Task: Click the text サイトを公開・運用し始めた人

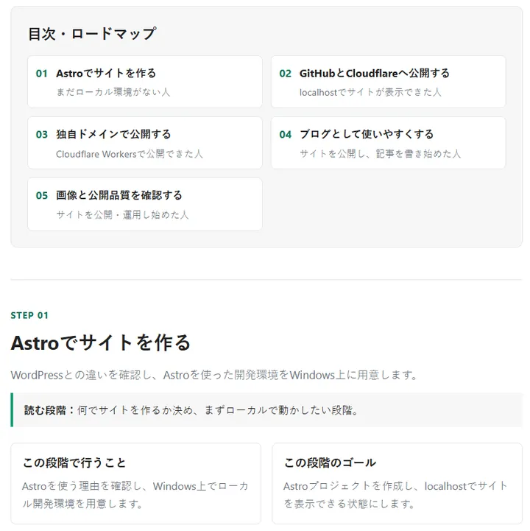Action: point(122,215)
